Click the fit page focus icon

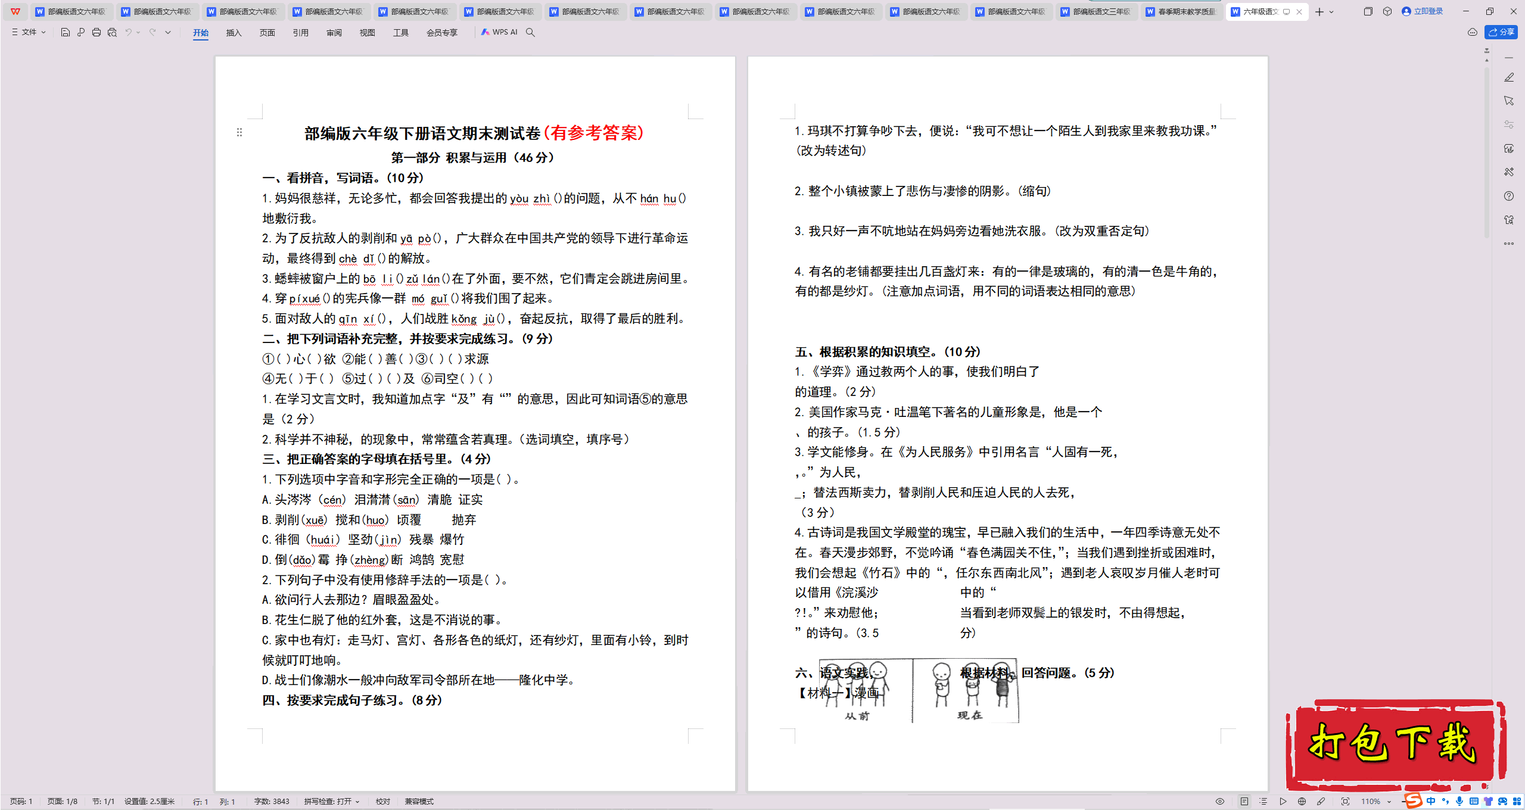coord(1345,802)
